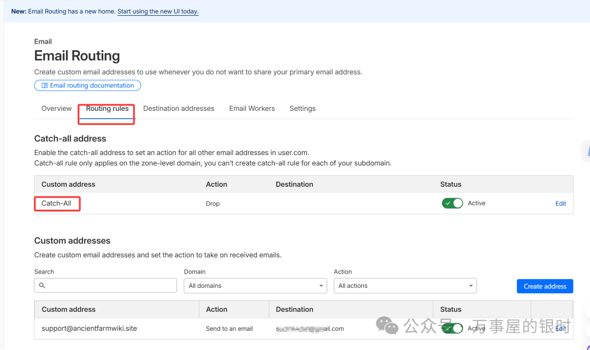Switch to the Overview tab
This screenshot has height=350, width=590.
click(56, 109)
